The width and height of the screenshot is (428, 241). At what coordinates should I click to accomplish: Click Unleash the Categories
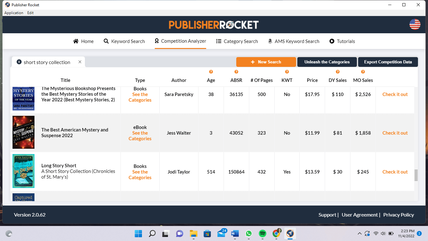[327, 62]
